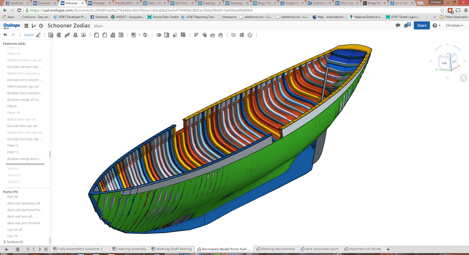Open version history clock icon
This screenshot has width=469, height=255.
pyautogui.click(x=41, y=26)
